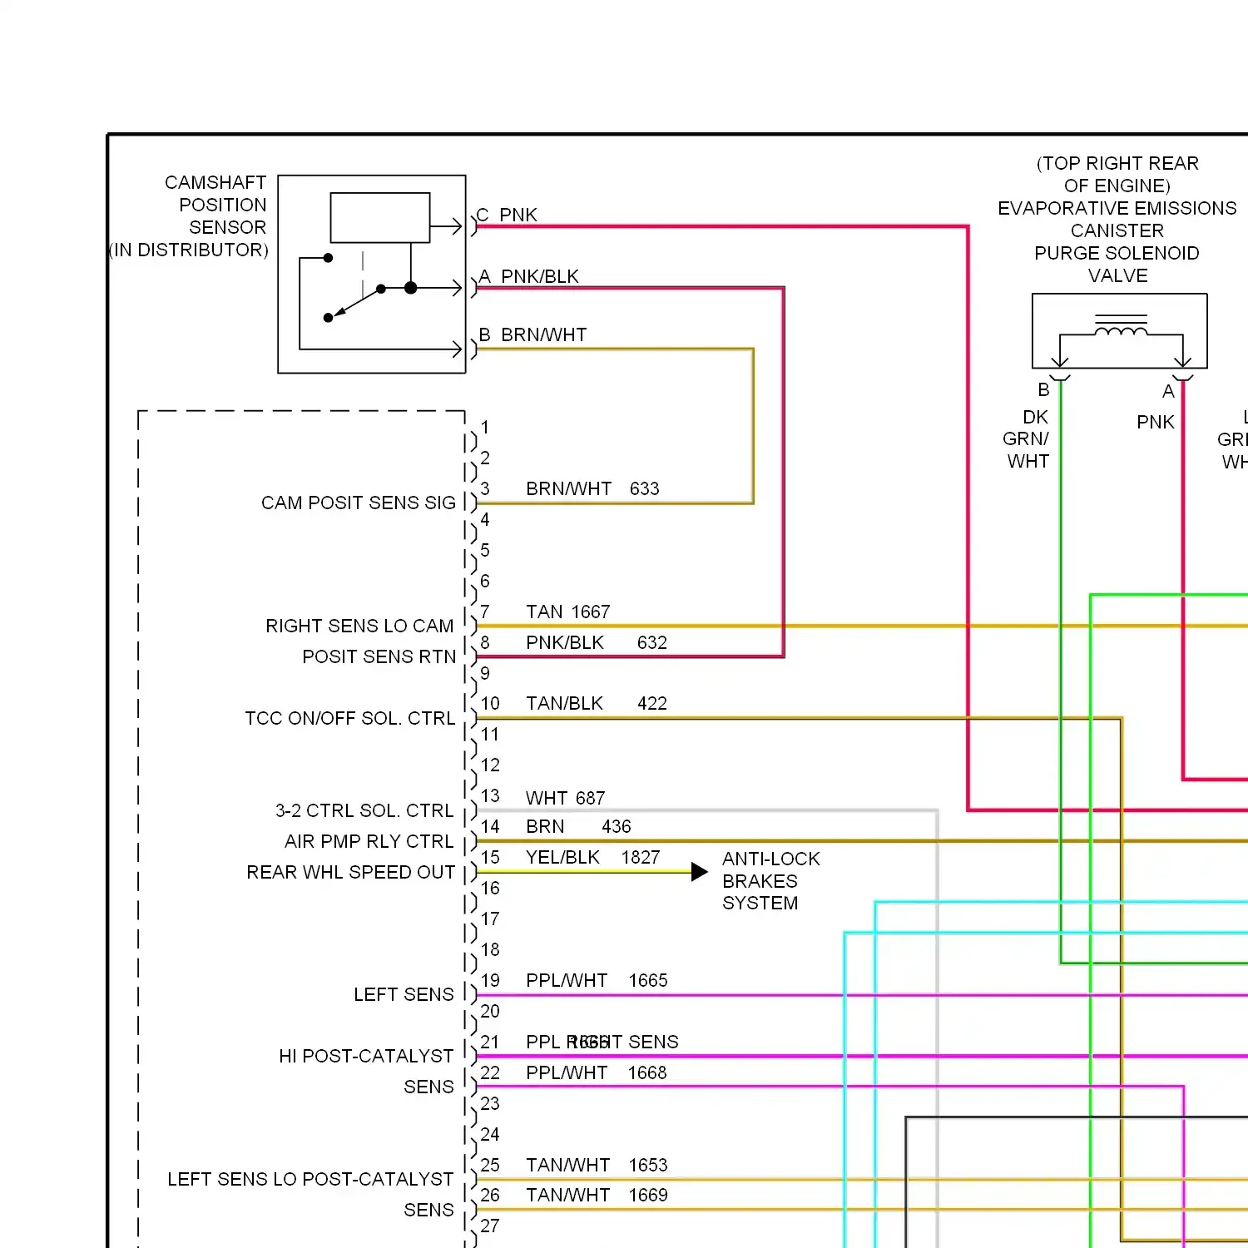Screen dimensions: 1248x1248
Task: Click solenoid valve terminal B letter
Action: [x=1043, y=389]
